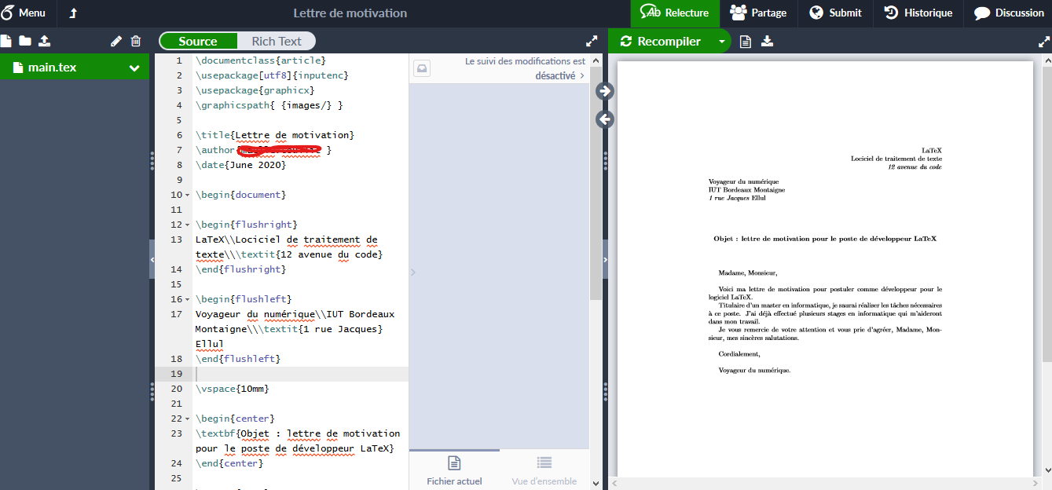The width and height of the screenshot is (1052, 490).
Task: Open logs and output files icon
Action: [746, 42]
